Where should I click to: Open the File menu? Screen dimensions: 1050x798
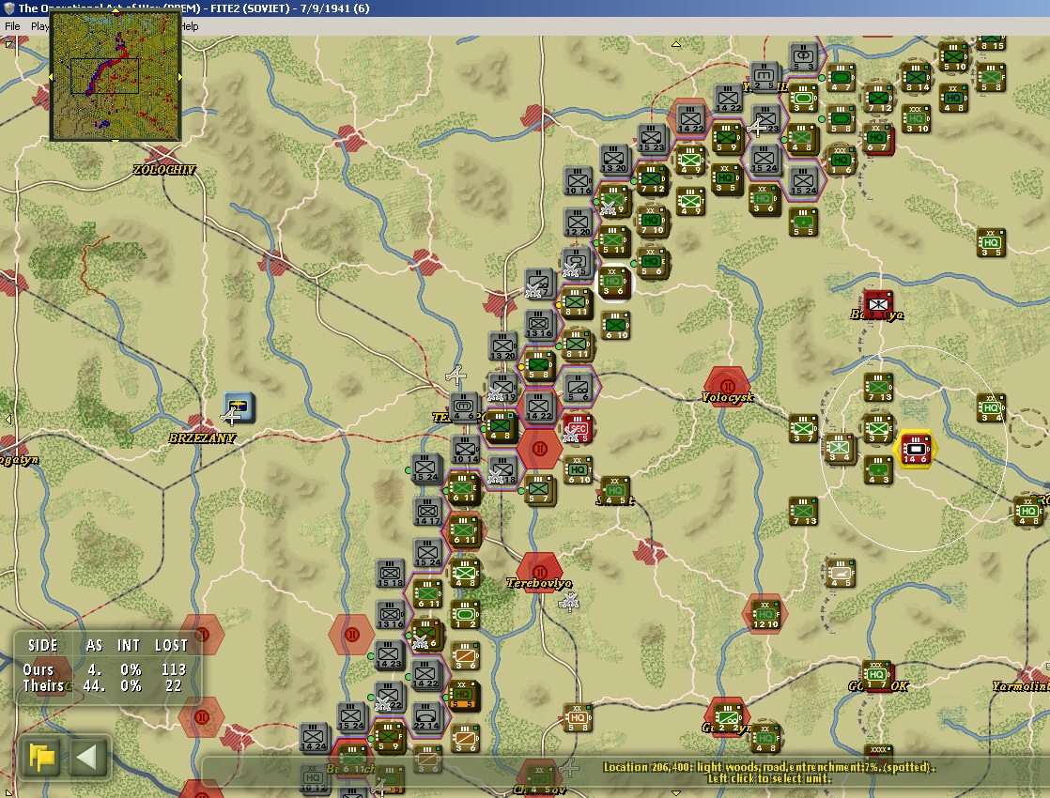[12, 26]
